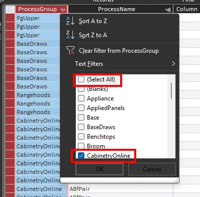Click the first fully visible ABfPair cell
200x197 pixels.
coord(121,189)
